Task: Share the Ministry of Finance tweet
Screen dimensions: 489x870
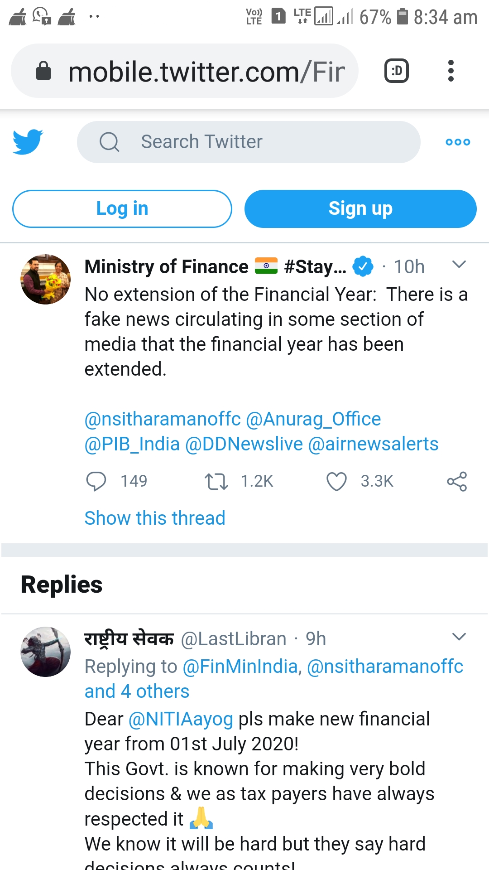Action: pos(457,481)
